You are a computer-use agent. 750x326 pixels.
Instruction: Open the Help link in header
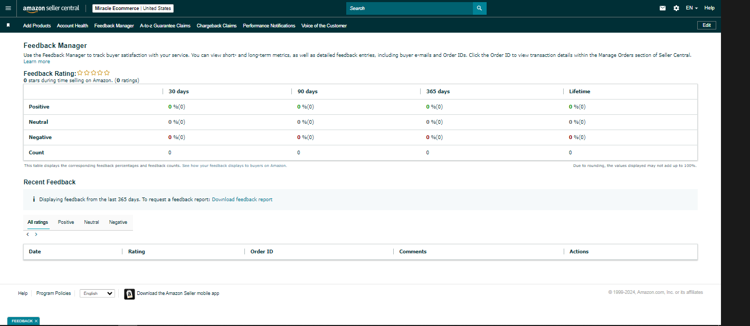click(709, 8)
